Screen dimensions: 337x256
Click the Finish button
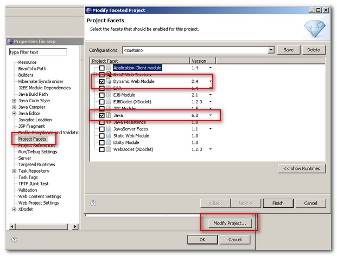point(278,204)
